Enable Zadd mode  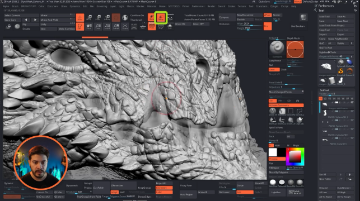(x=274, y=69)
